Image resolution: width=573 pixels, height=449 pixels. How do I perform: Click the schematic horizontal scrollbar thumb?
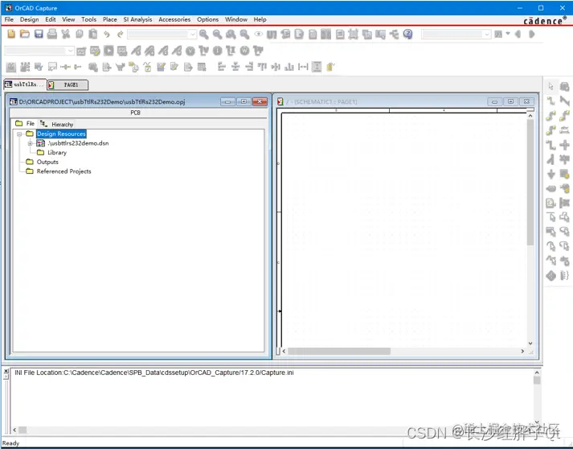pyautogui.click(x=339, y=352)
